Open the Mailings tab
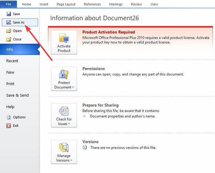Image resolution: width=215 pixels, height=173 pixels. click(116, 4)
